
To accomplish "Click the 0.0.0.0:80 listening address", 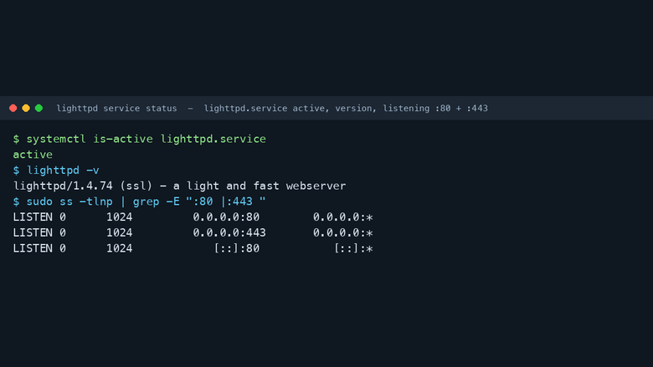I will point(226,217).
